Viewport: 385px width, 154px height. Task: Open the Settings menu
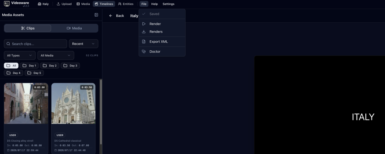(169, 4)
